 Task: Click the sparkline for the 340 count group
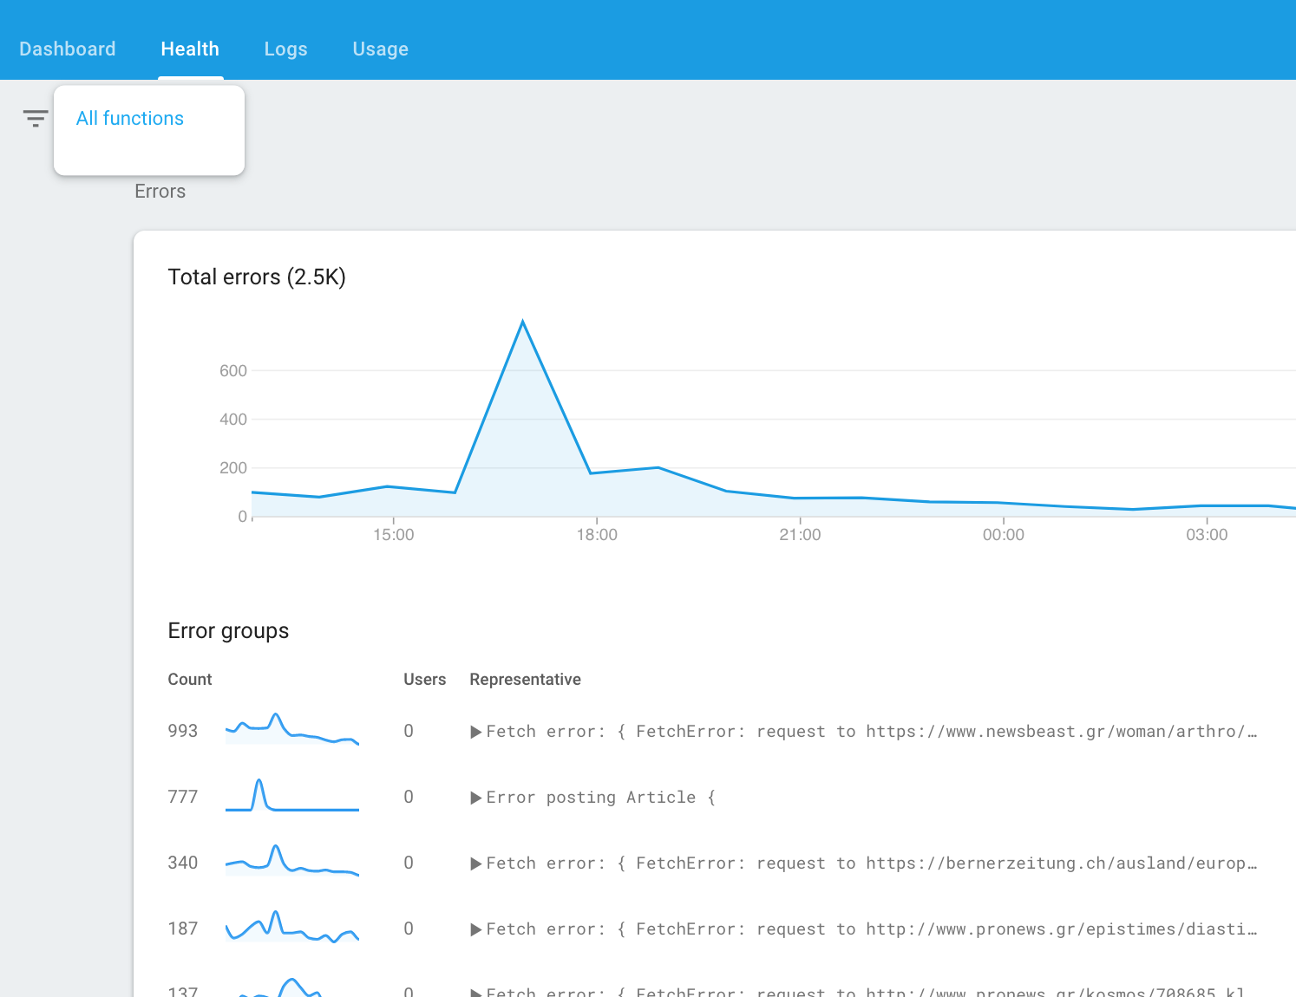292,861
